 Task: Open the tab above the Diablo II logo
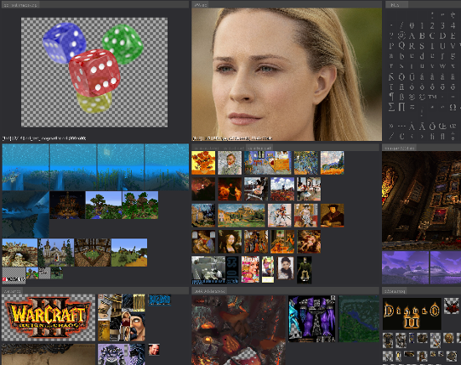395,291
